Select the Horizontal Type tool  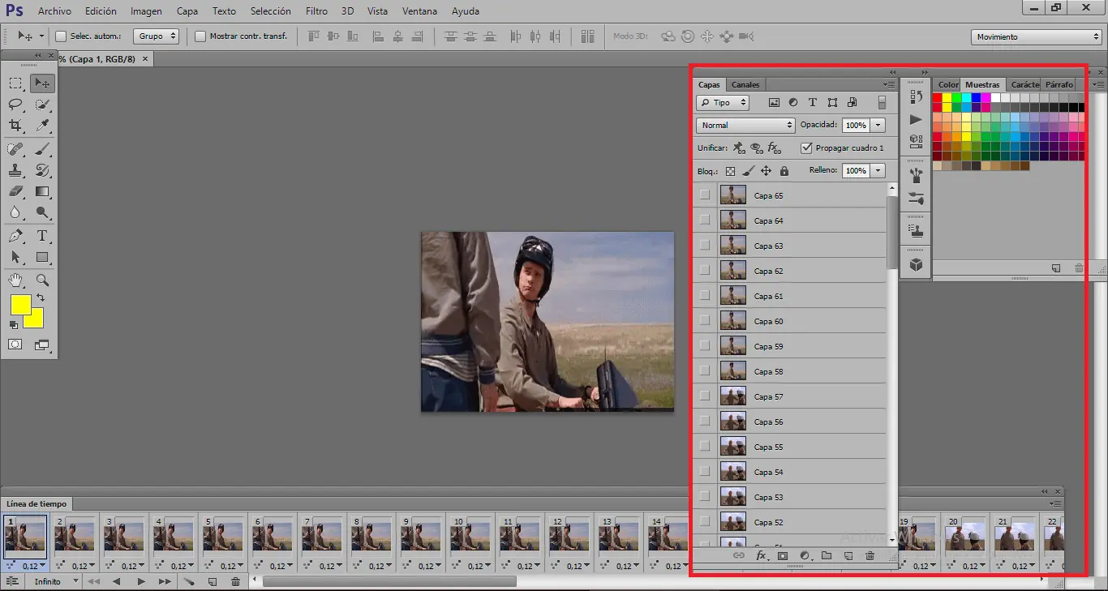pyautogui.click(x=43, y=236)
